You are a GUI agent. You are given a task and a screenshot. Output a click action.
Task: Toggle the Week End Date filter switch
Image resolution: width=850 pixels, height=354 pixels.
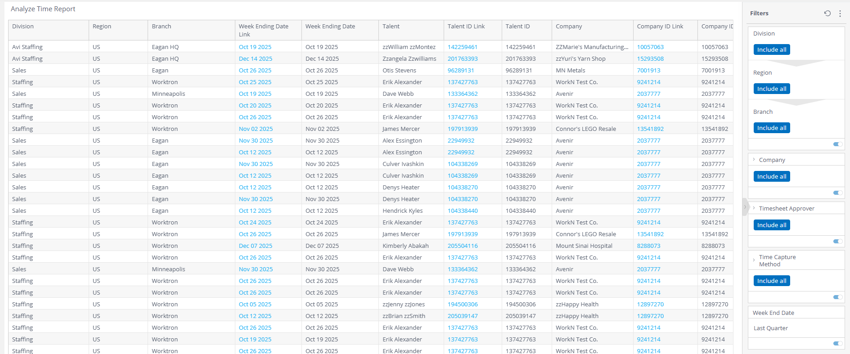click(838, 344)
